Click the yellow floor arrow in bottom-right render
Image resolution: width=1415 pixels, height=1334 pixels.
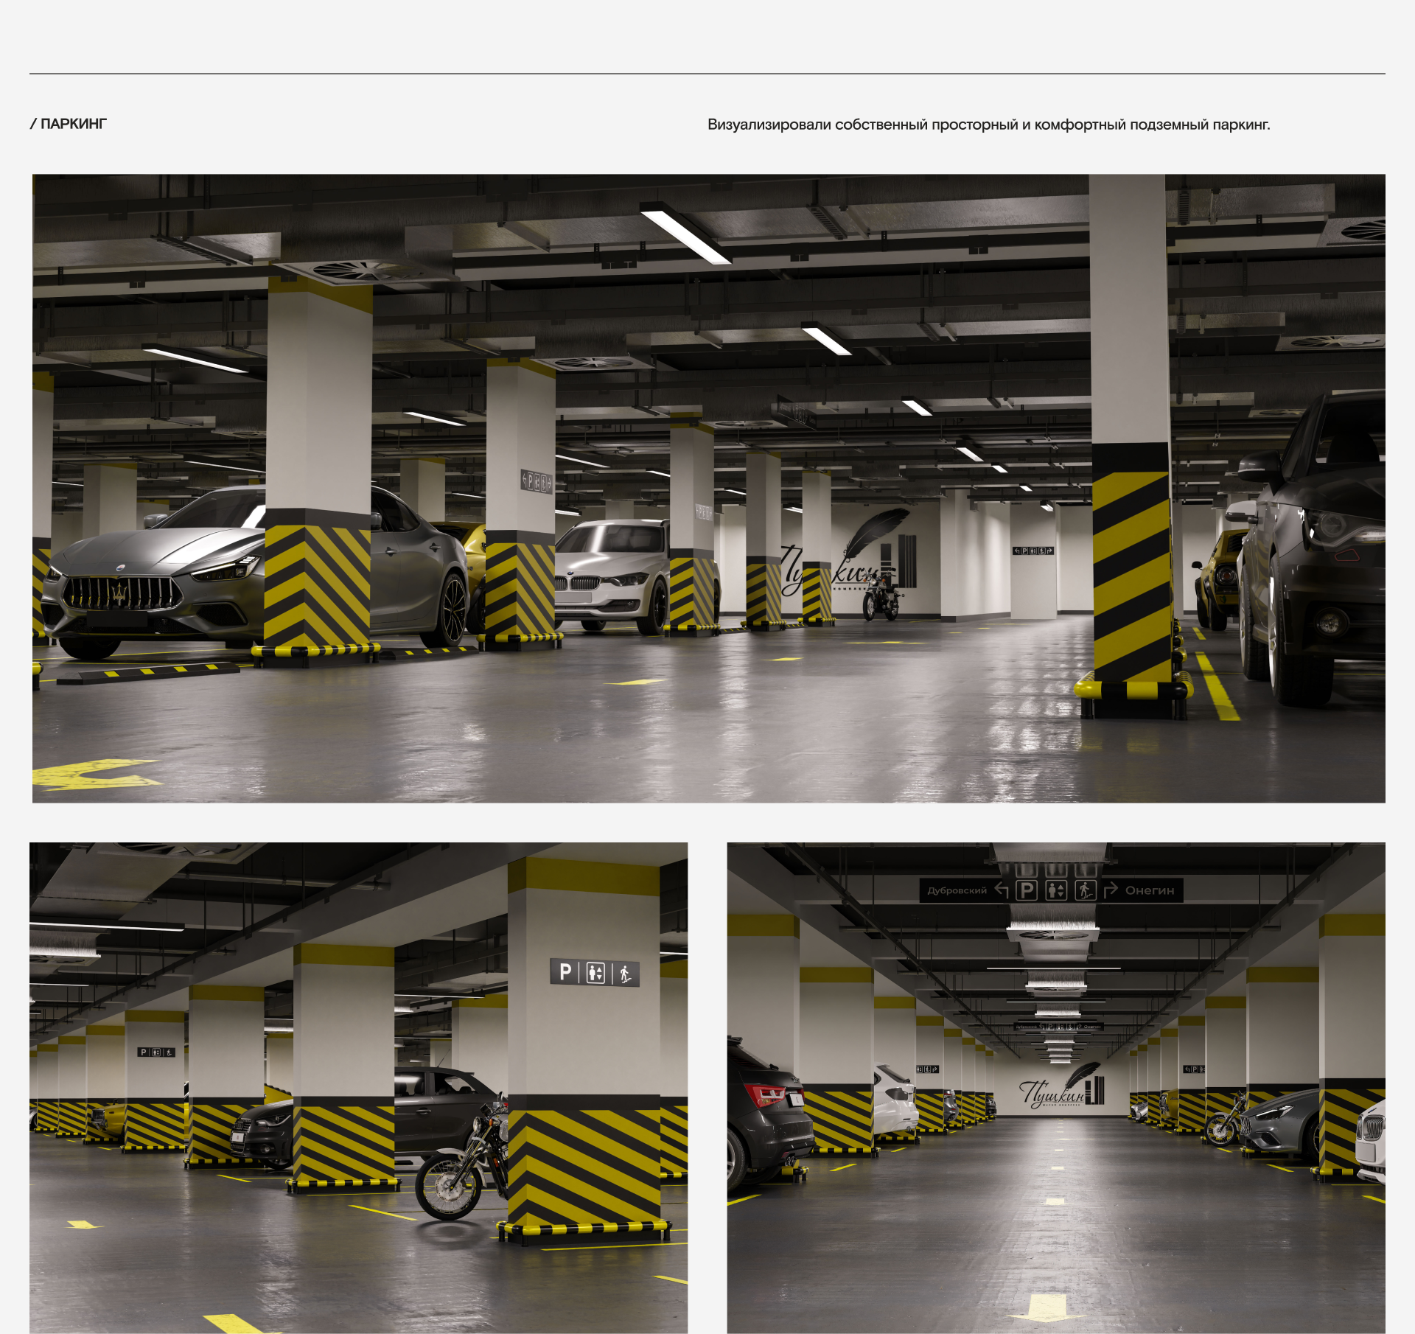[x=1047, y=1308]
